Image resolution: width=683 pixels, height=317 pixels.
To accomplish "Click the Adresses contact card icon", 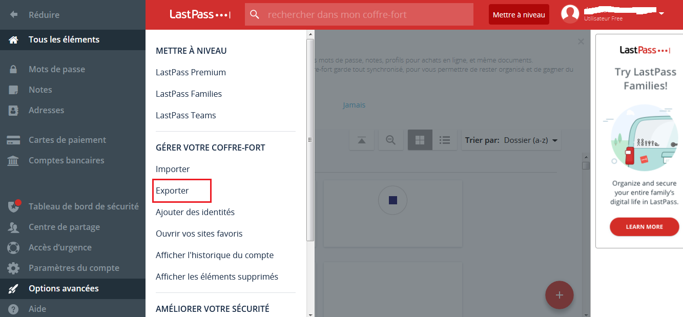I will point(13,110).
